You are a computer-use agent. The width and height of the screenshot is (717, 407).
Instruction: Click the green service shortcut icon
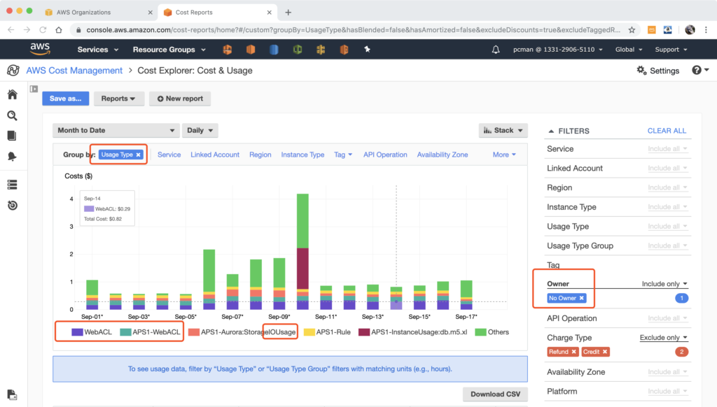[297, 50]
